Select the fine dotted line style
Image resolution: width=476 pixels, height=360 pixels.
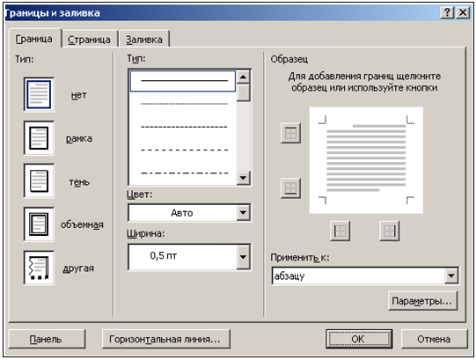pyautogui.click(x=183, y=104)
